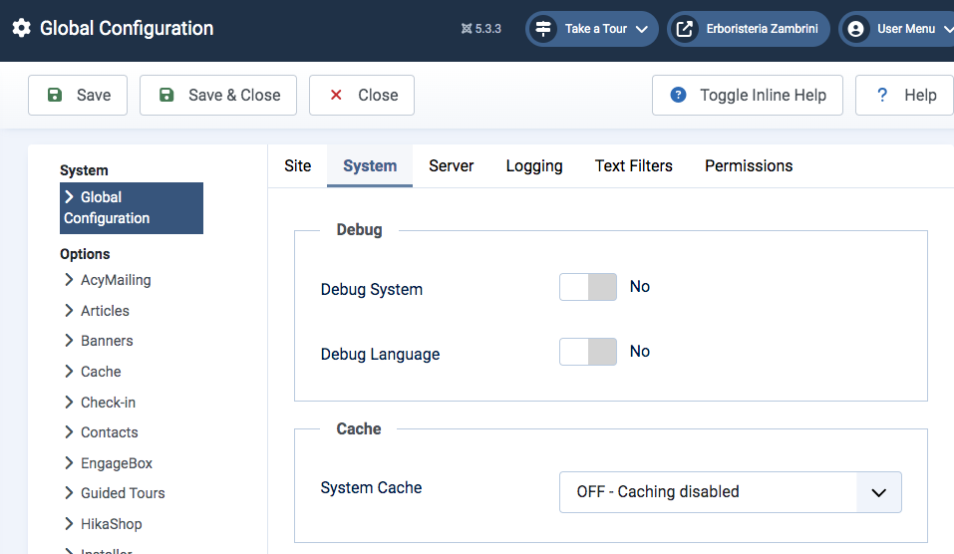The width and height of the screenshot is (954, 554).
Task: Open the Text Filters tab
Action: (634, 166)
